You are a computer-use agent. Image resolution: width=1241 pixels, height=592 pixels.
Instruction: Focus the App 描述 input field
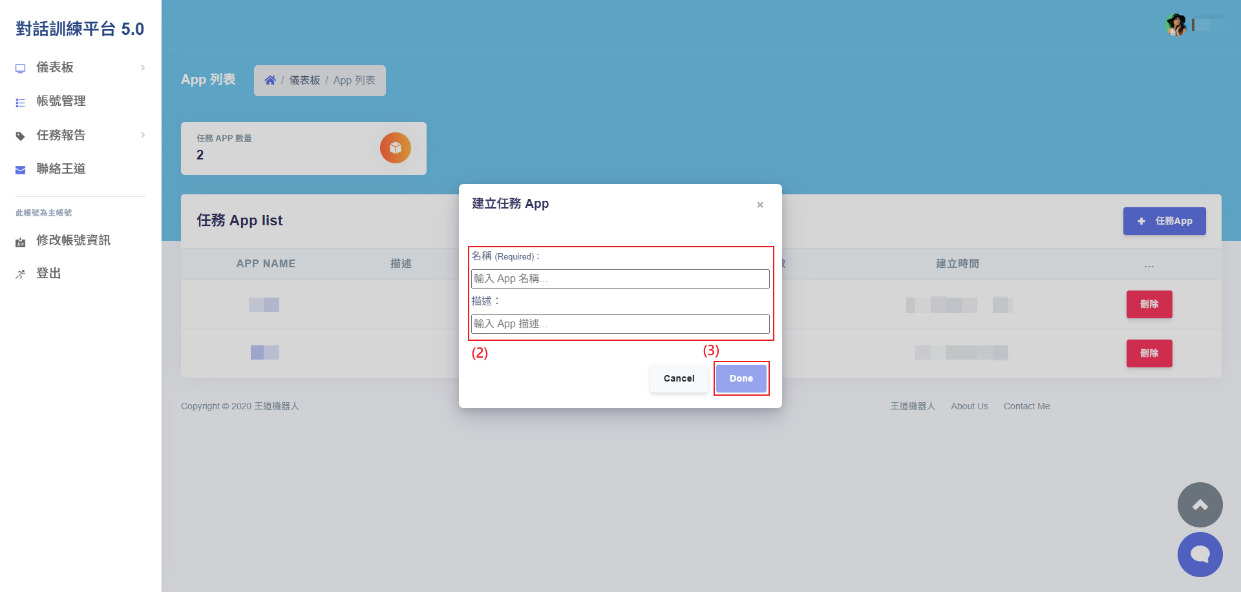coord(620,324)
